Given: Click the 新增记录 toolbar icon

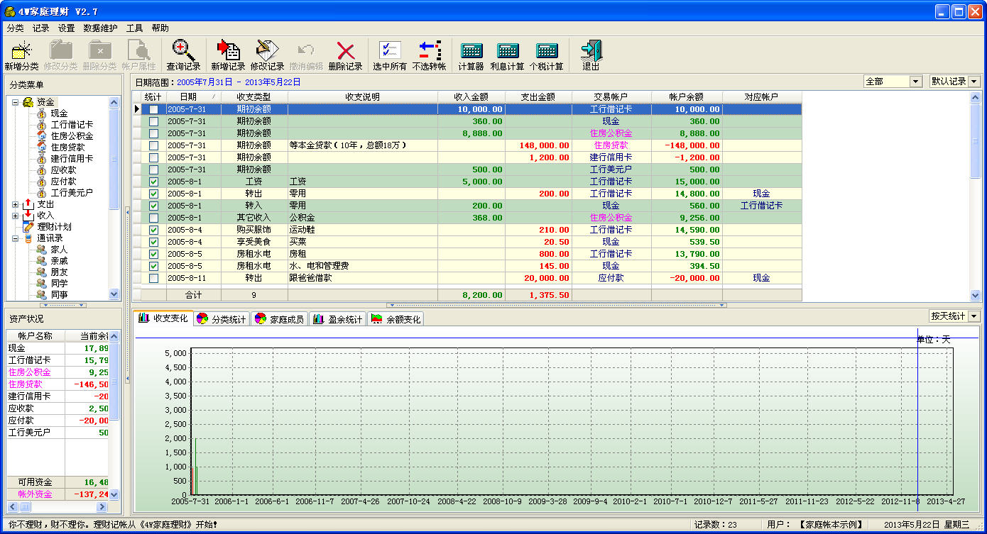Looking at the screenshot, I should 228,51.
